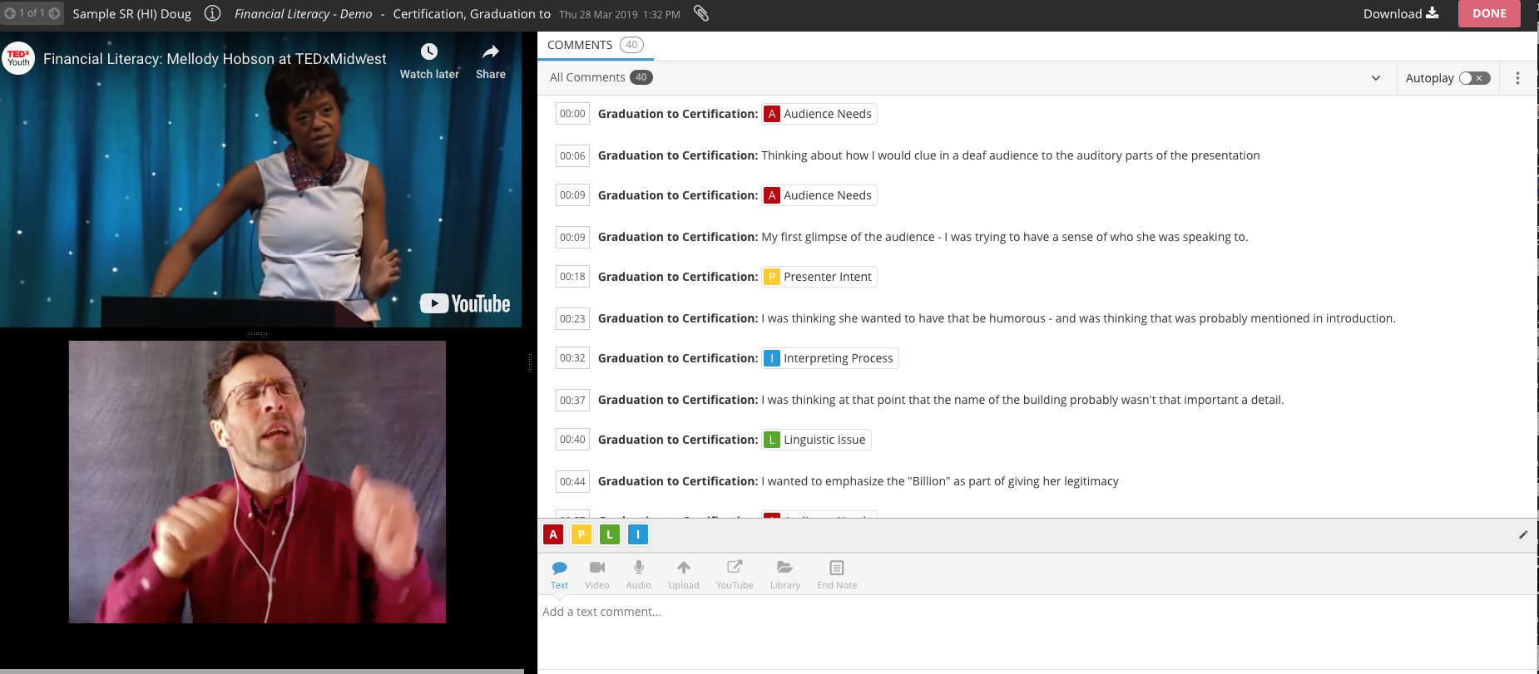
Task: Toggle the Autoplay switch
Action: point(1474,78)
